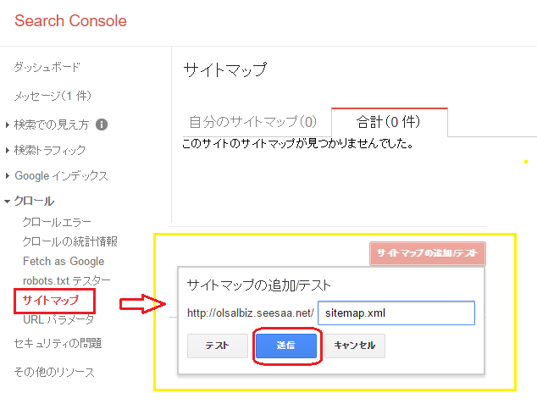Viewport: 537px width, 404px height.
Task: Click the blue 送信 submit button
Action: pos(286,346)
